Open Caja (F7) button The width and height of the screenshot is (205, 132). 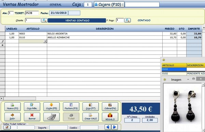[x=91, y=106]
